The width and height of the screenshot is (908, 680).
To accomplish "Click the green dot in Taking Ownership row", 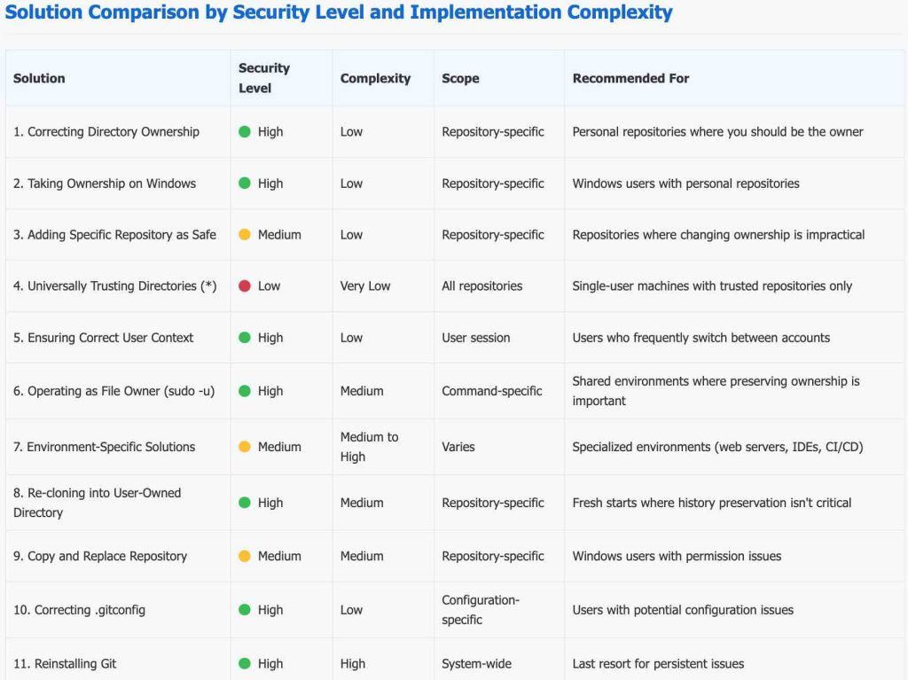I will [245, 184].
